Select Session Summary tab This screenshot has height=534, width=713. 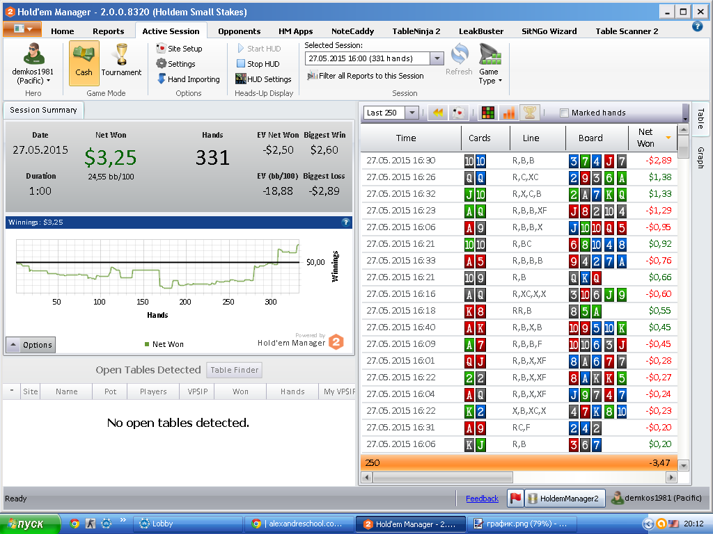[43, 110]
